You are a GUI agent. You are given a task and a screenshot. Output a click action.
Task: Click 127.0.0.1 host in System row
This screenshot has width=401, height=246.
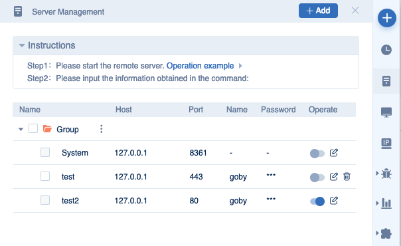(x=131, y=153)
